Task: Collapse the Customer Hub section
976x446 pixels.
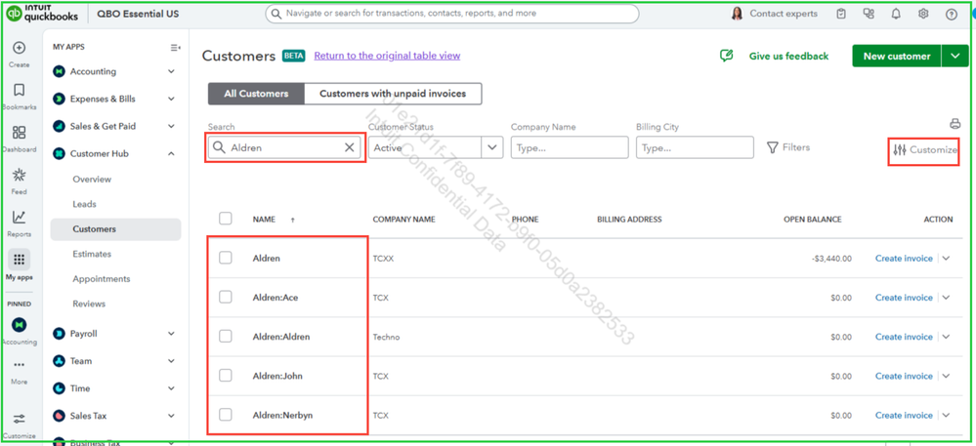Action: pyautogui.click(x=171, y=153)
